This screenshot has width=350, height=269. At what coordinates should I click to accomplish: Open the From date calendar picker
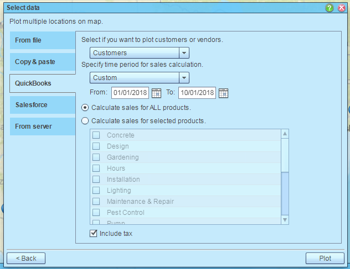pos(156,93)
